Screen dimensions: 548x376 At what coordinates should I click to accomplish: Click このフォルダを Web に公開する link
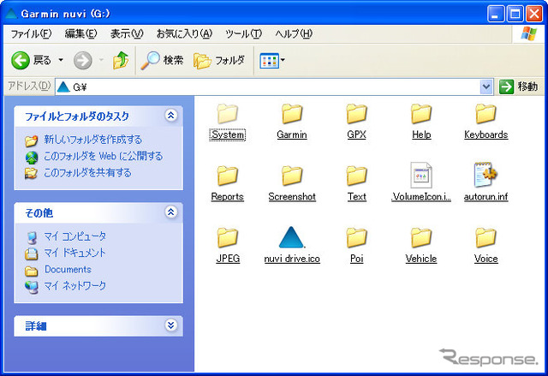click(x=104, y=156)
